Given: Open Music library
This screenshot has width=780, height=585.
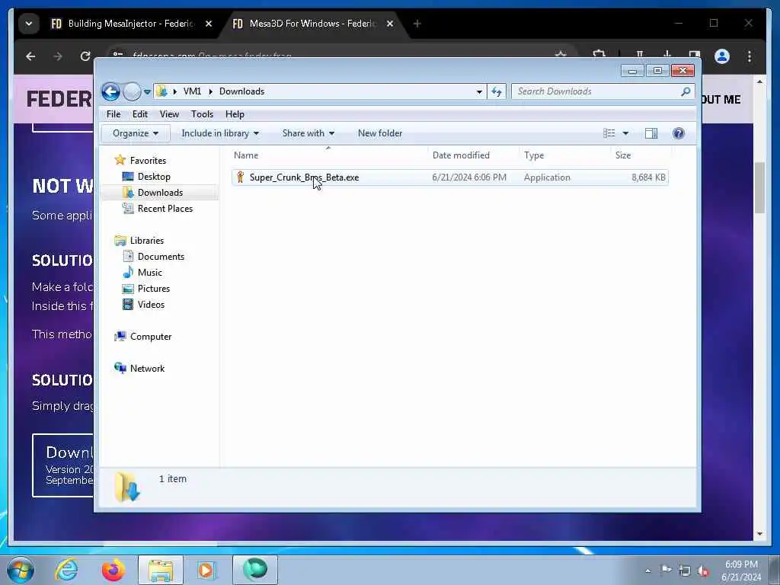Looking at the screenshot, I should click(150, 273).
